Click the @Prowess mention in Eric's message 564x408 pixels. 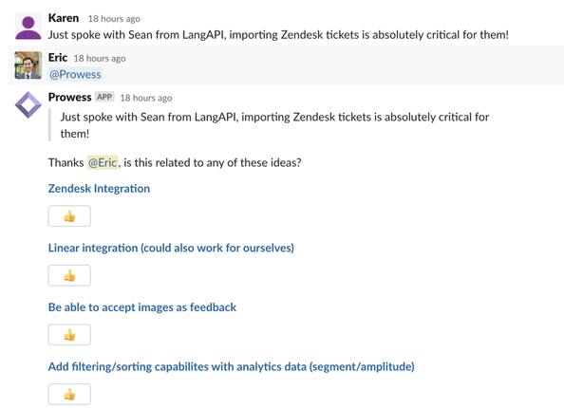(x=76, y=74)
